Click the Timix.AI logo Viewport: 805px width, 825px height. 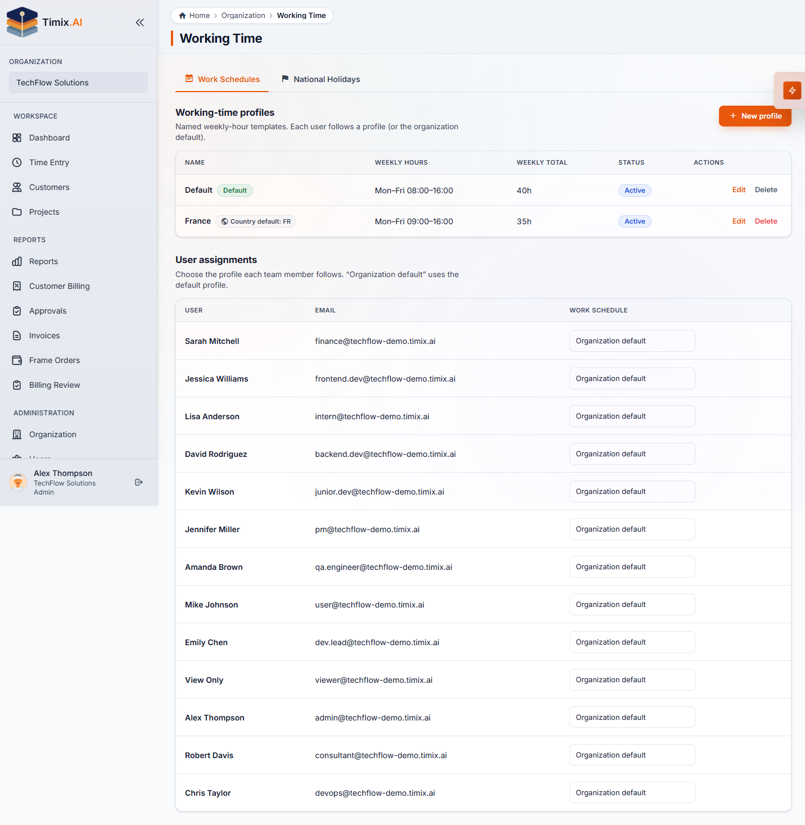point(44,22)
